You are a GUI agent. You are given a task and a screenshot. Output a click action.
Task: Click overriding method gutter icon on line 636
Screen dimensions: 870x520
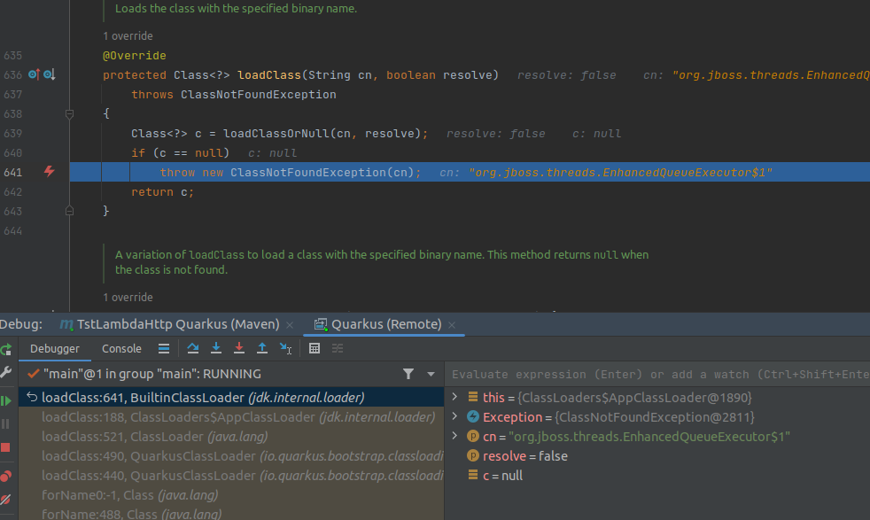coord(34,74)
